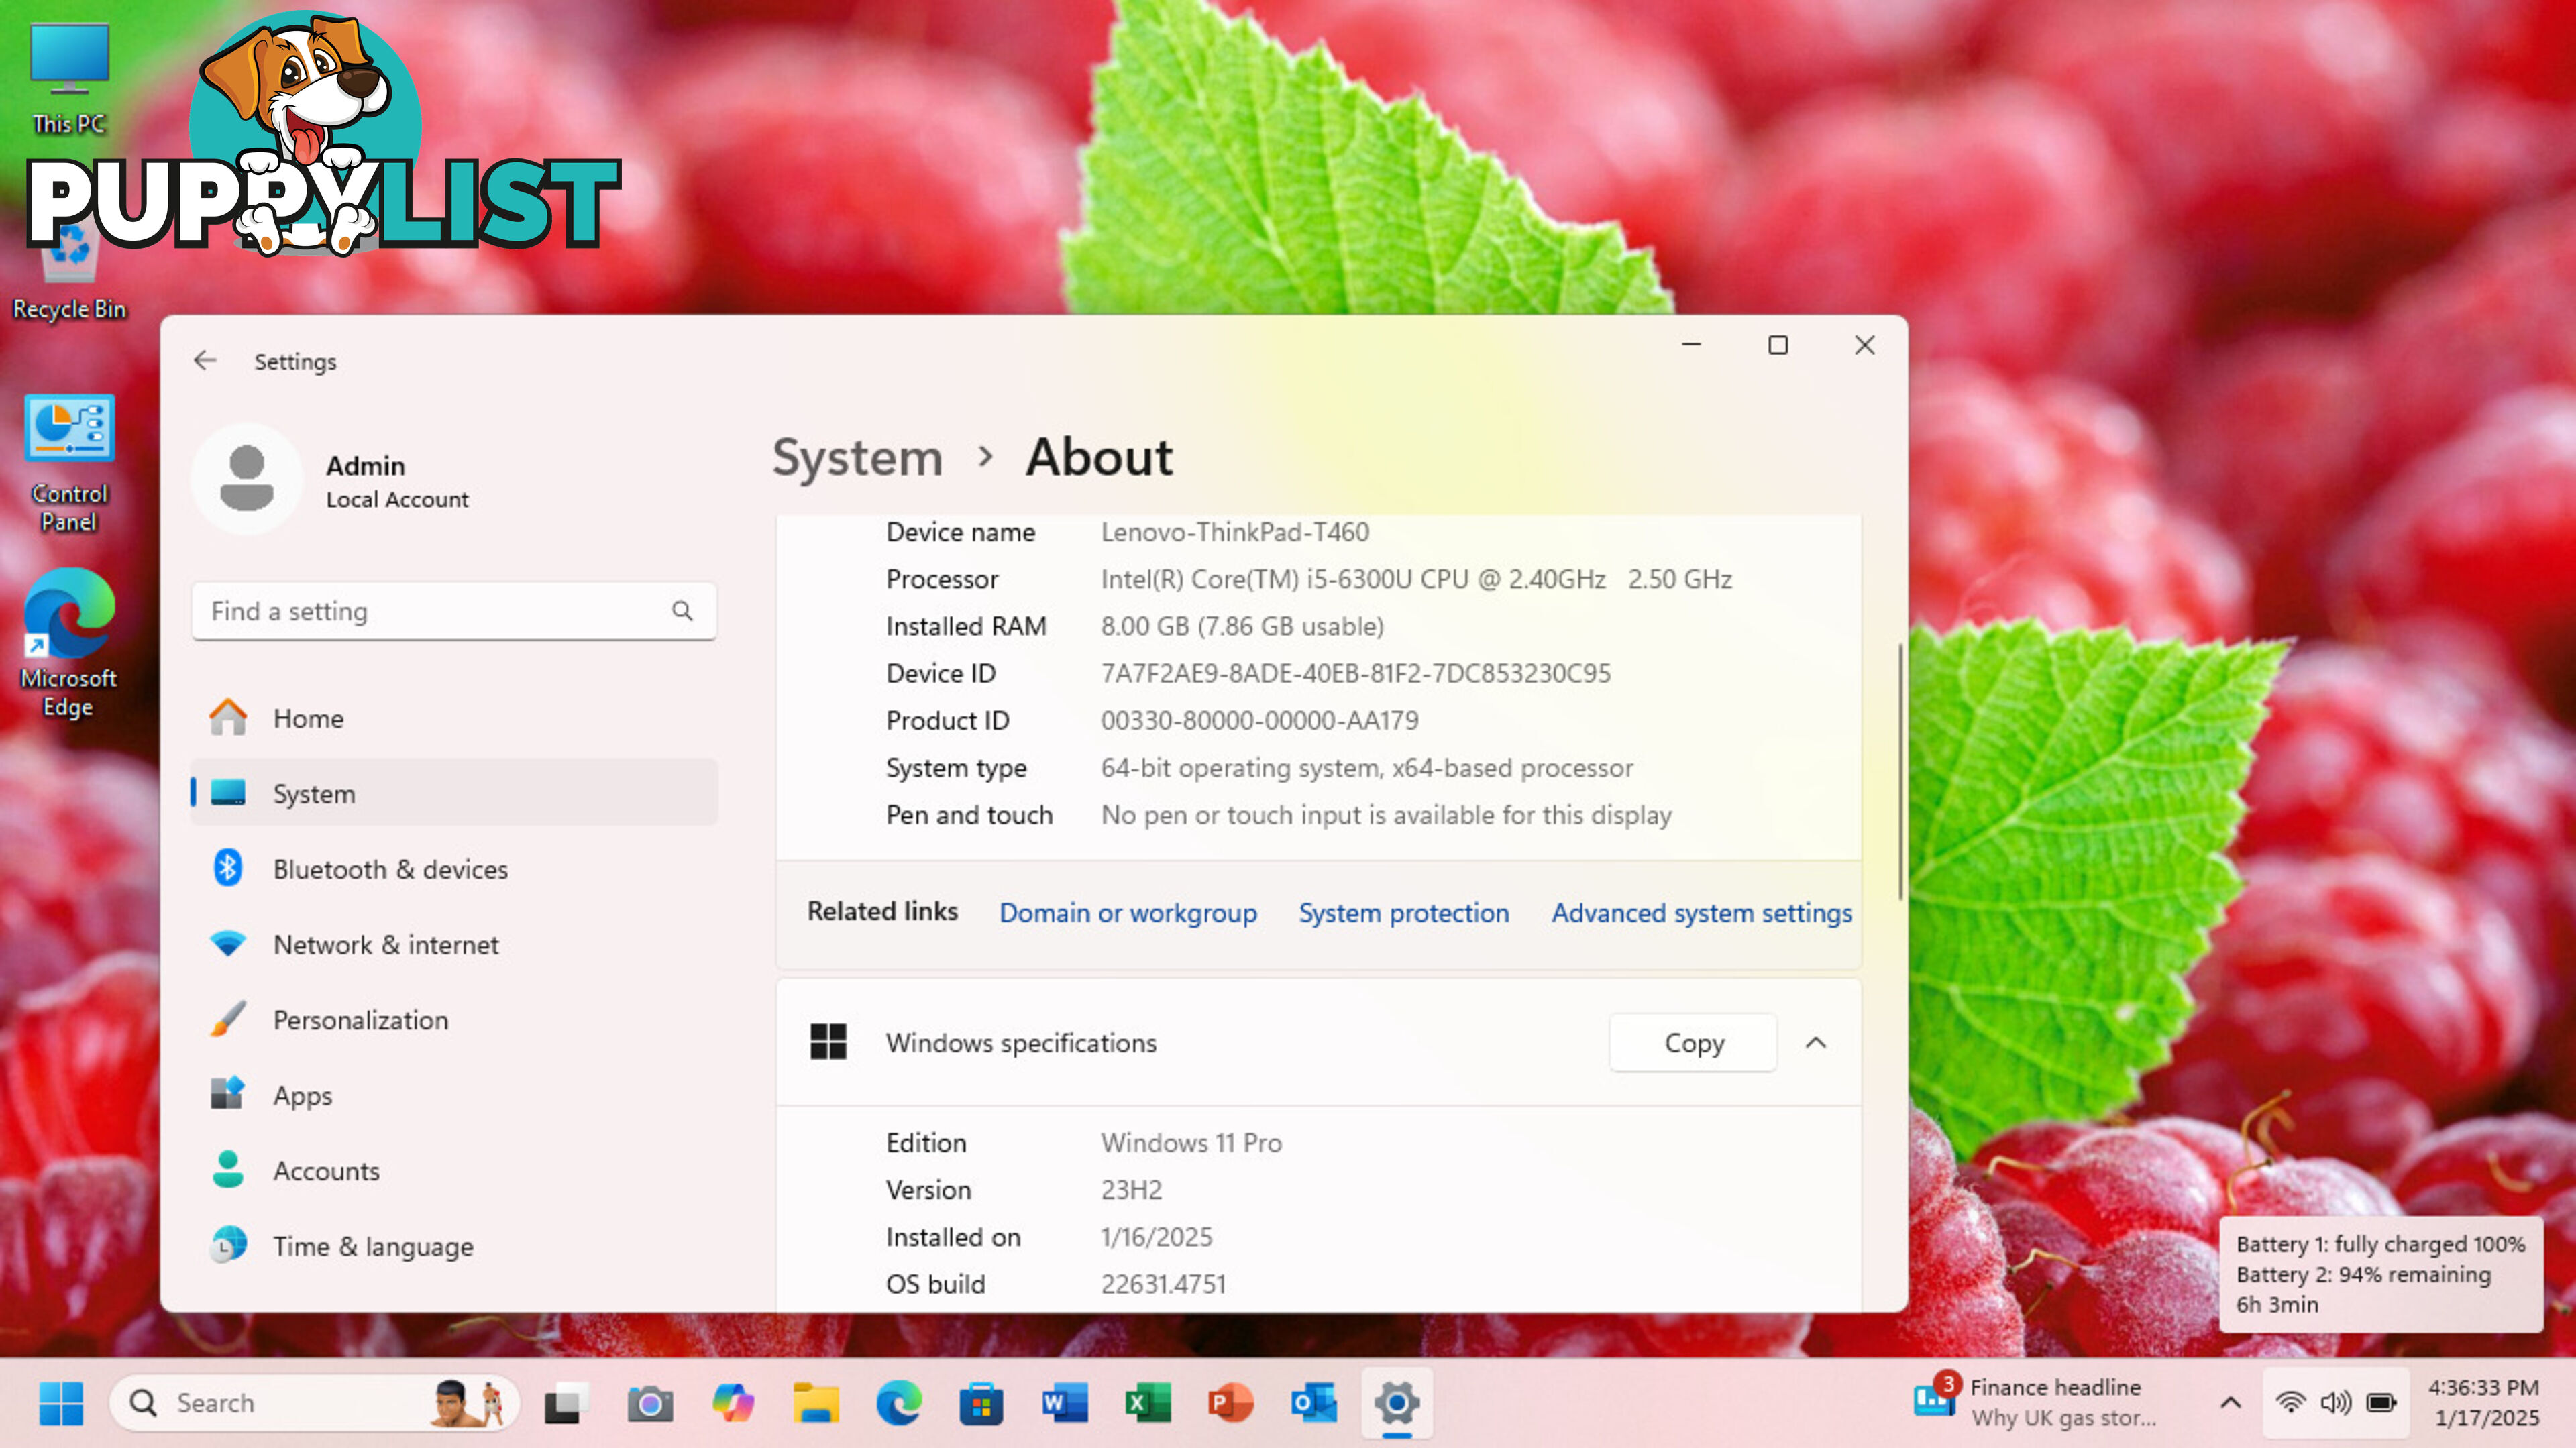
Task: Open Microsoft Store from the taskbar
Action: coord(982,1403)
